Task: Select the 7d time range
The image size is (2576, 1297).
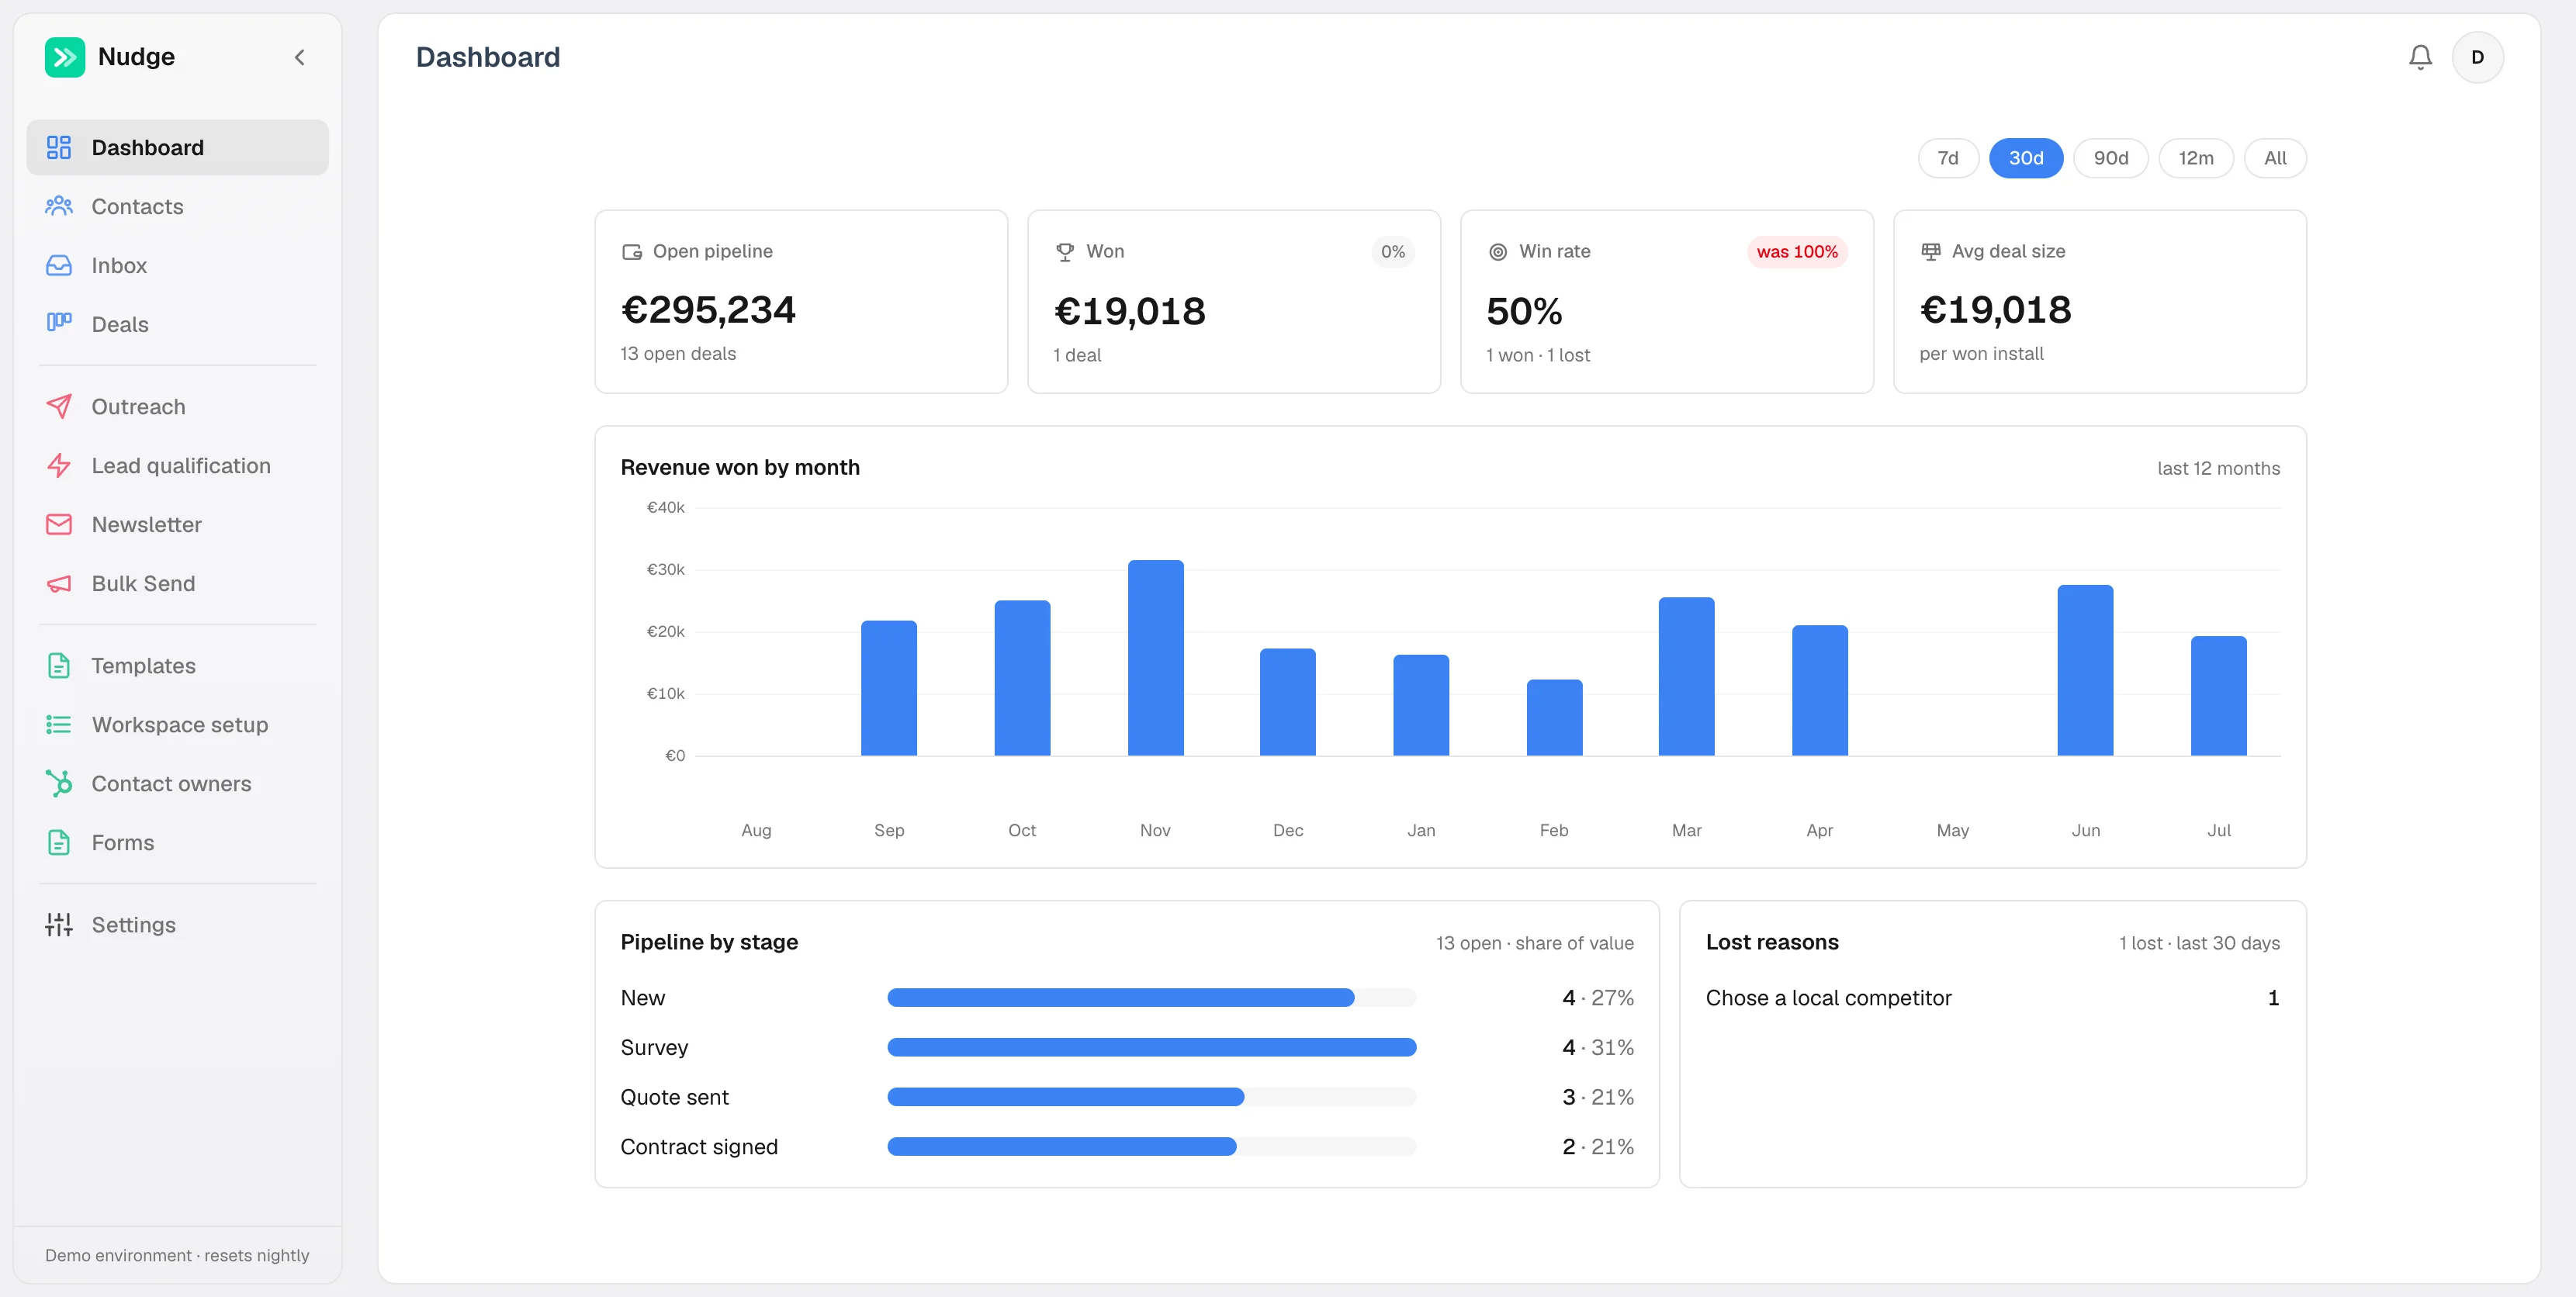Action: coord(1947,158)
